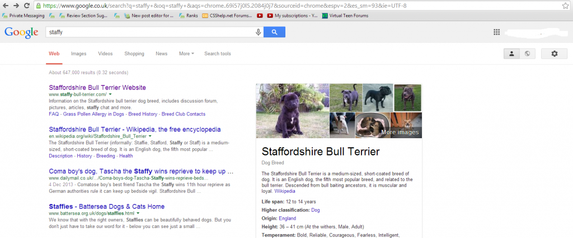The height and width of the screenshot is (238, 573).
Task: Open Staffies - Battersea Dogs & Cats Home
Action: 107,206
